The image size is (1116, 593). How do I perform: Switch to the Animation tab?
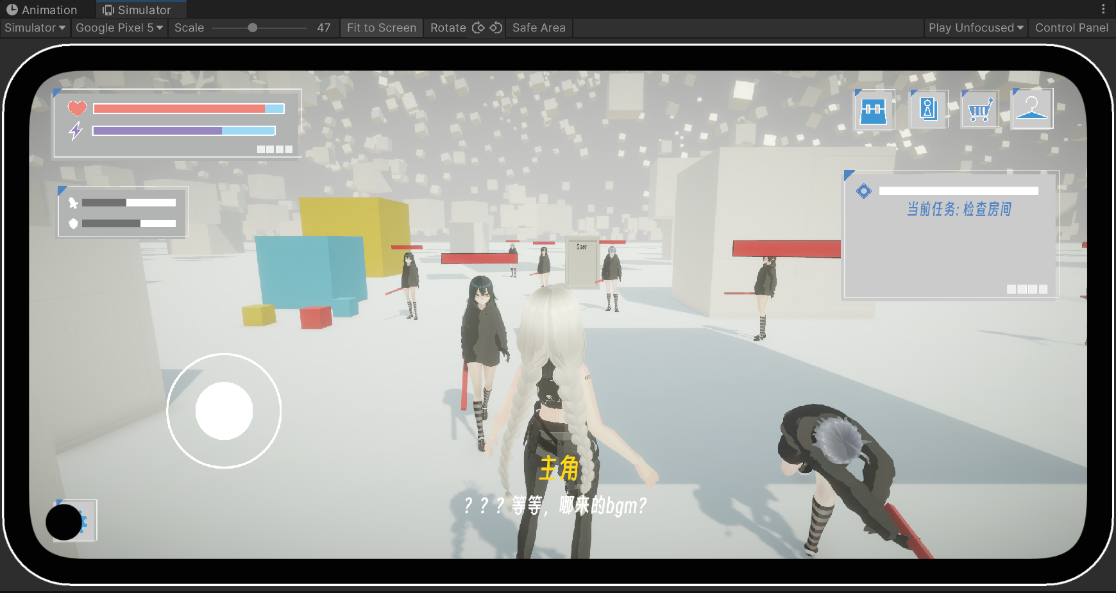pos(42,10)
